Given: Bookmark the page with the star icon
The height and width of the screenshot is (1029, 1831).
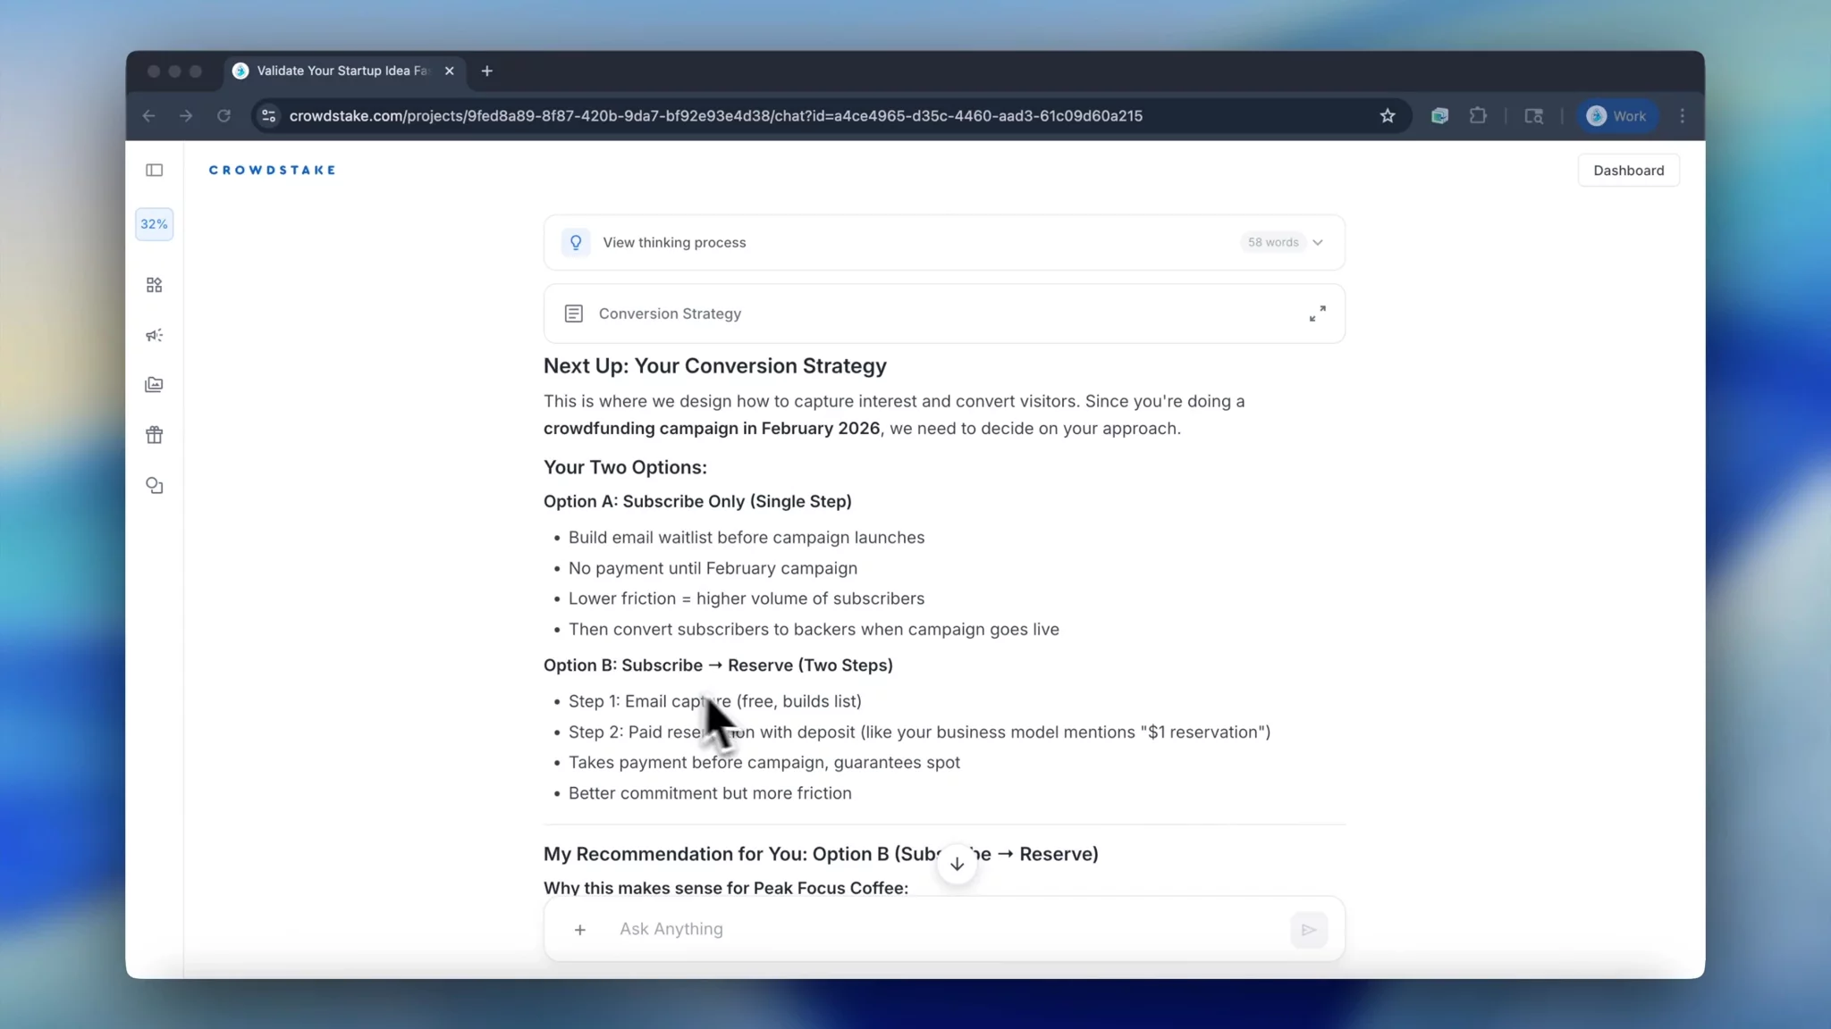Looking at the screenshot, I should coord(1387,115).
